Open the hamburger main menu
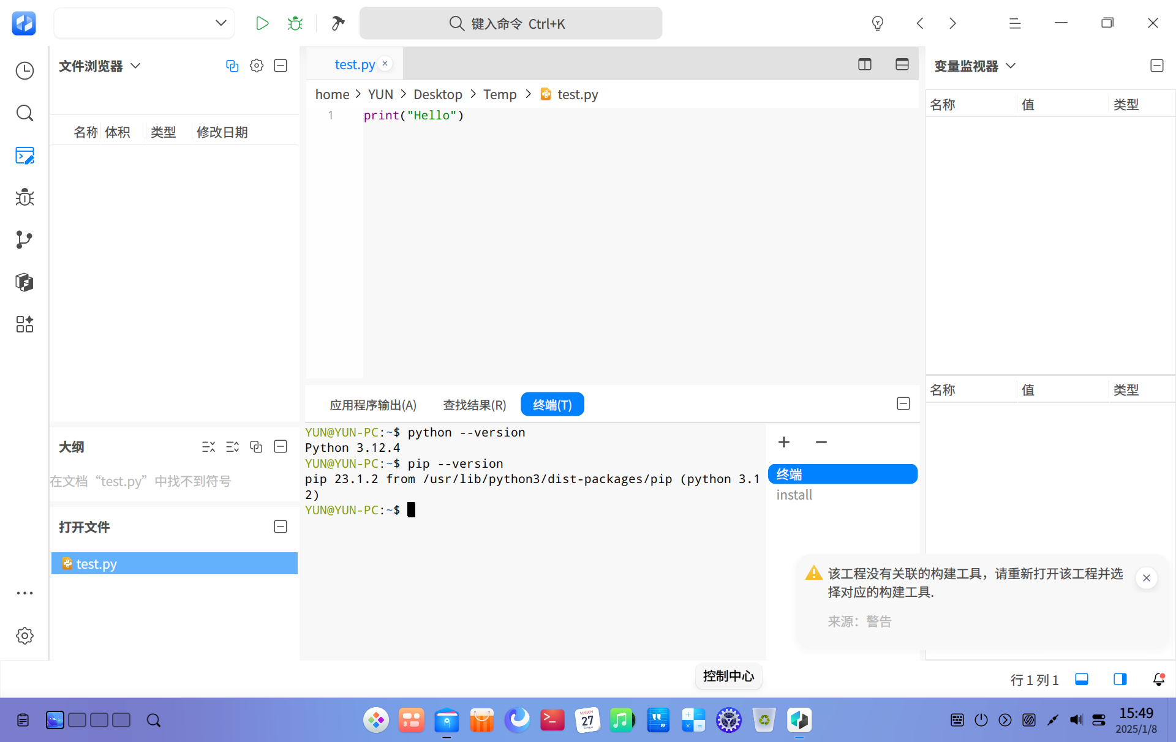Image resolution: width=1176 pixels, height=742 pixels. (x=1015, y=23)
